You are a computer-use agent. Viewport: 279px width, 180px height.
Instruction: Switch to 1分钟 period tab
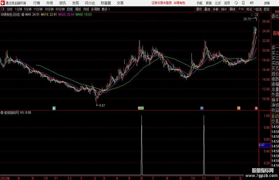(x=18, y=9)
